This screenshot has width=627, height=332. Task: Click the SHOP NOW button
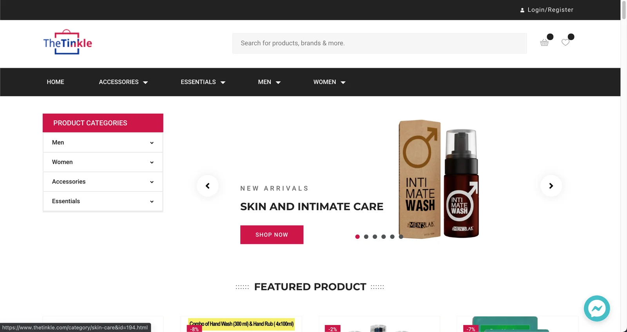tap(272, 235)
